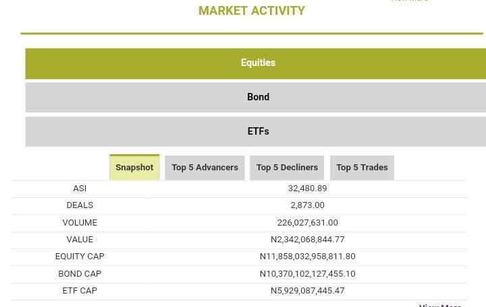
Task: Click the VOLUME row label
Action: (x=80, y=223)
